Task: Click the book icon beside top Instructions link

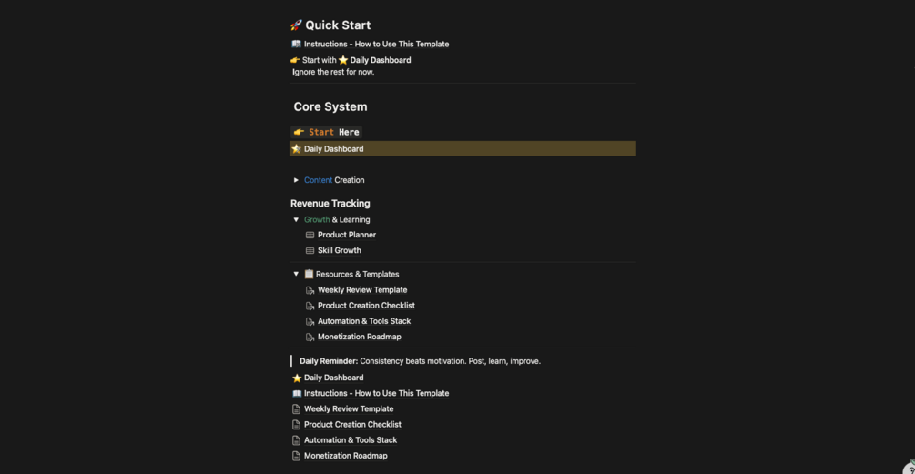Action: 297,44
